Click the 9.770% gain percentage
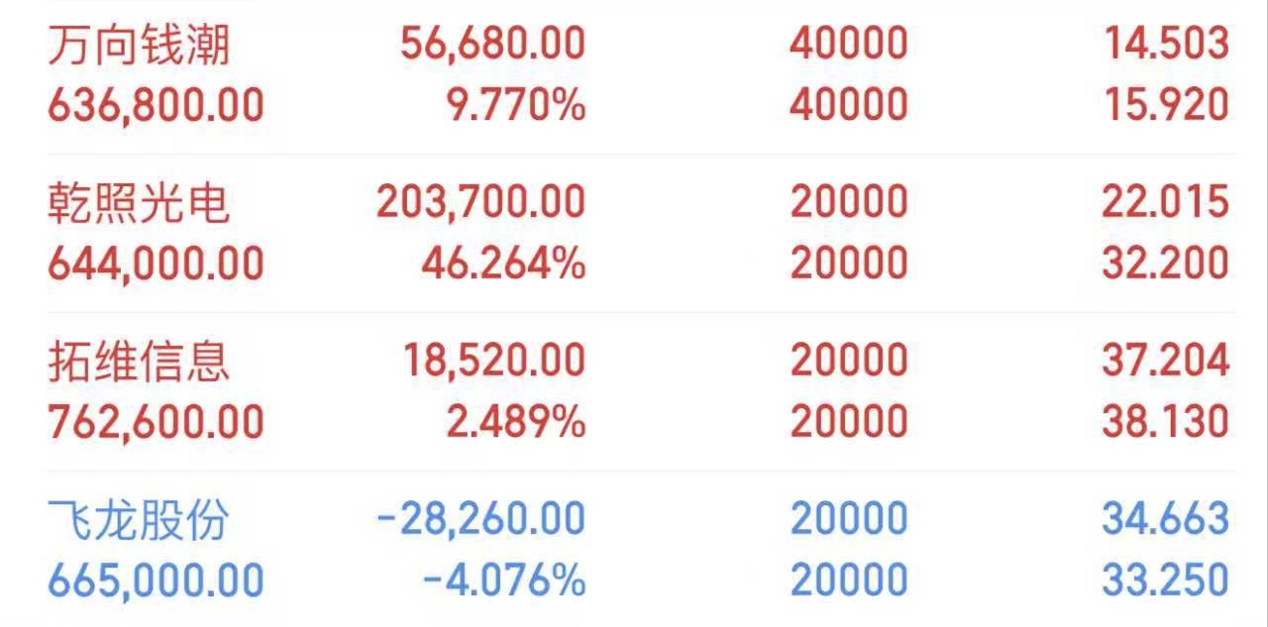Screen dimensions: 1268x627 (x=515, y=105)
